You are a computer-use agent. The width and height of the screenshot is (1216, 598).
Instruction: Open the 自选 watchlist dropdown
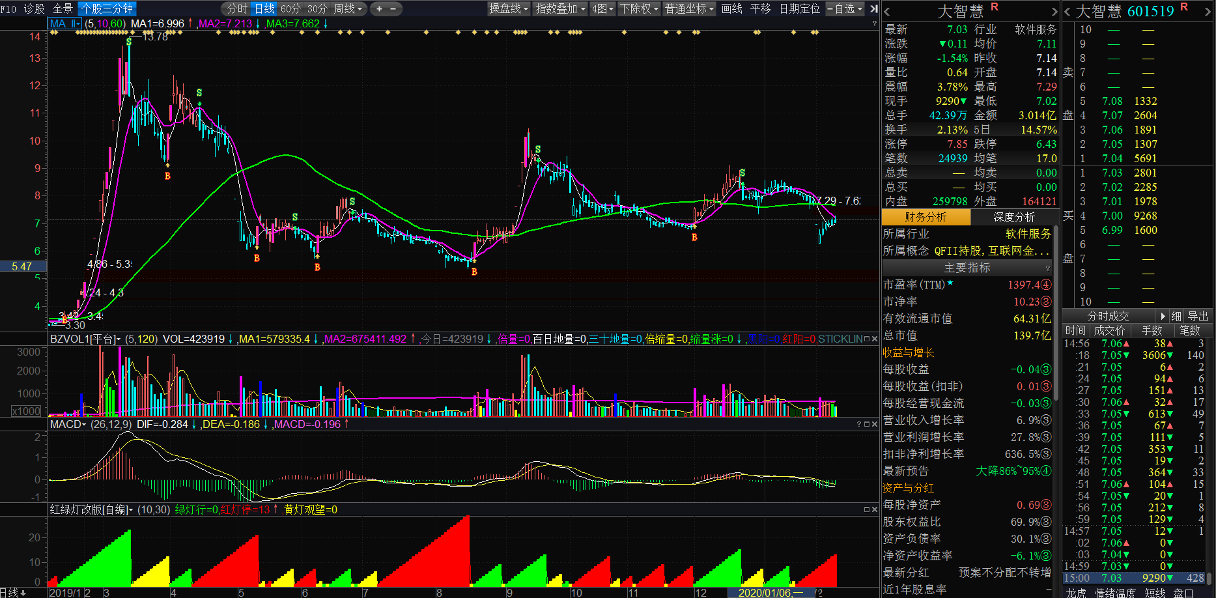(x=845, y=9)
